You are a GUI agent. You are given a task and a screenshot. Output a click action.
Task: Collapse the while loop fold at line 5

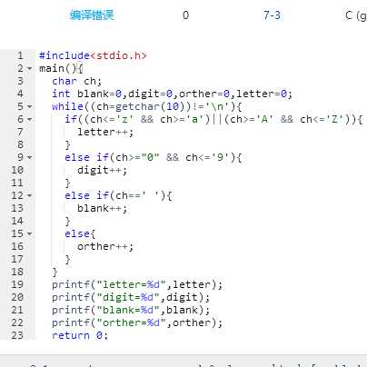(30, 107)
